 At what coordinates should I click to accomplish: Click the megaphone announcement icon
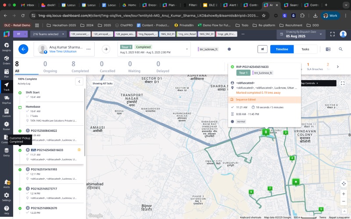(x=262, y=49)
